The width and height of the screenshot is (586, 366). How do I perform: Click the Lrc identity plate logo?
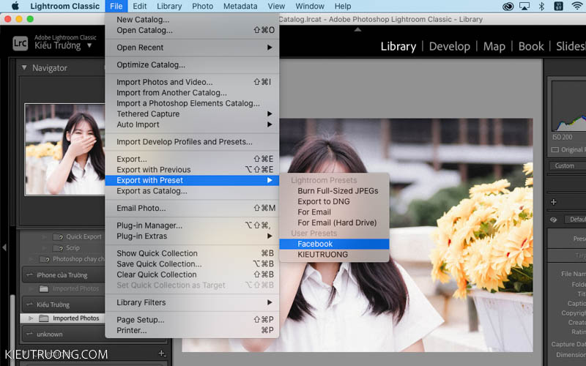[20, 43]
